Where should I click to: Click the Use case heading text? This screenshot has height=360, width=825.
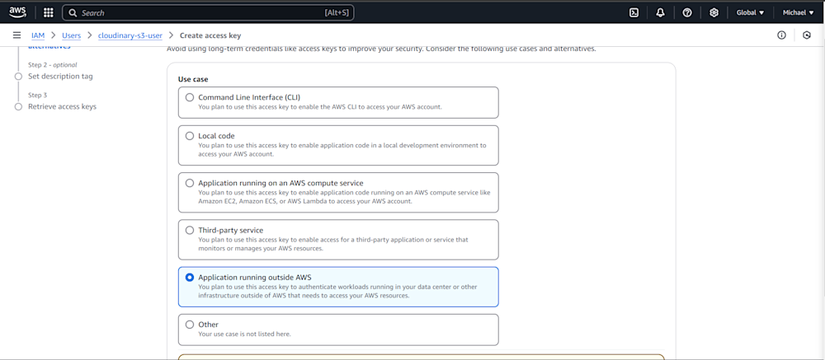[x=193, y=79]
